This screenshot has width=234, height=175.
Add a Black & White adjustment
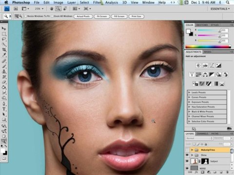point(212,74)
